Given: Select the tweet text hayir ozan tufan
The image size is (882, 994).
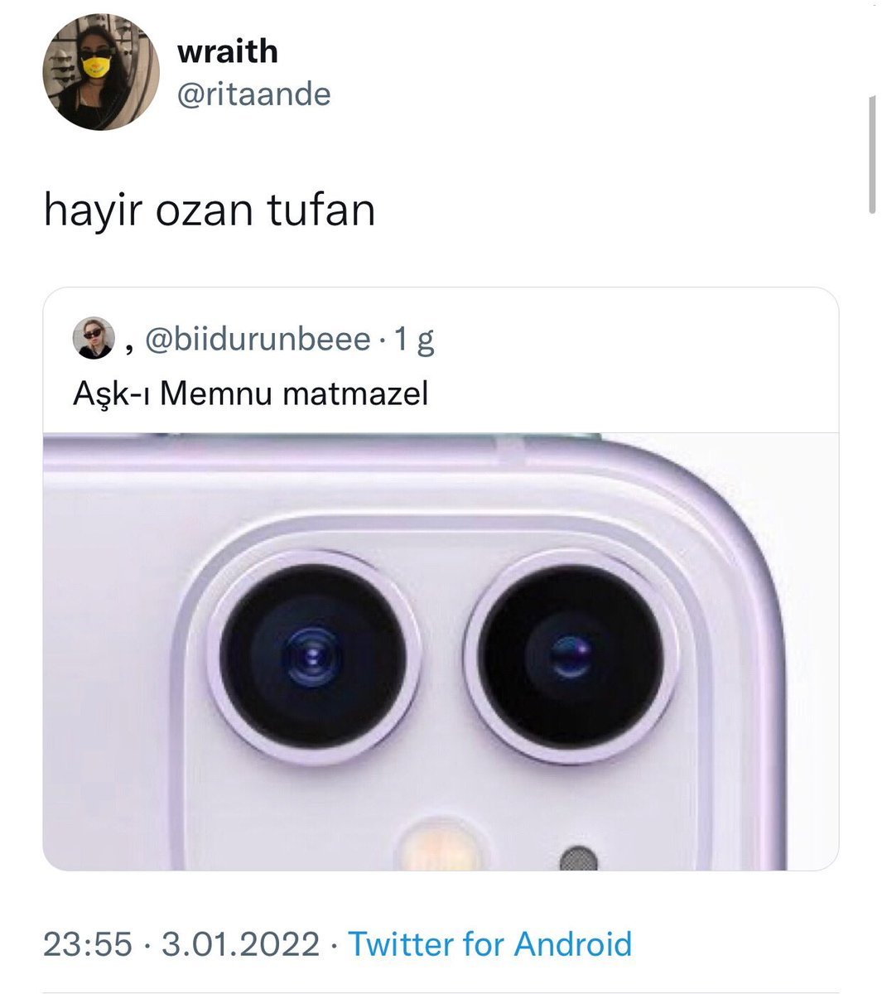Looking at the screenshot, I should [210, 210].
